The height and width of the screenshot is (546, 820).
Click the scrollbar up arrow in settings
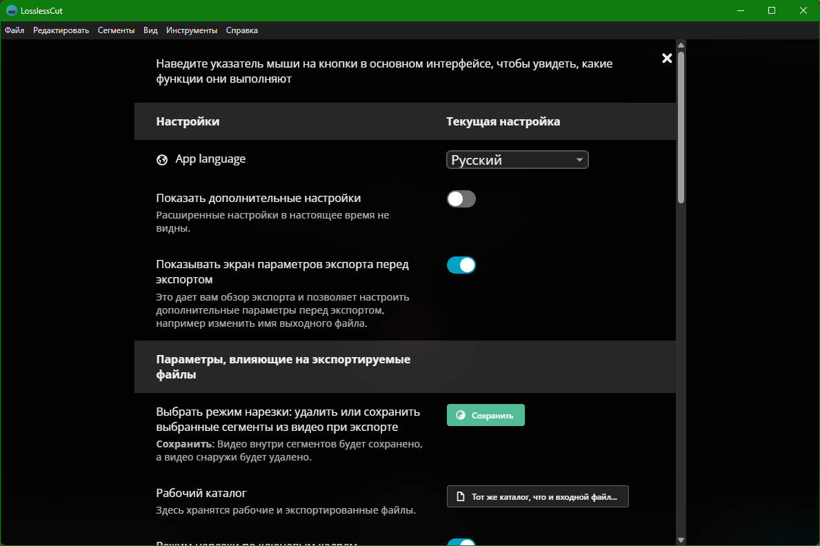pyautogui.click(x=681, y=45)
